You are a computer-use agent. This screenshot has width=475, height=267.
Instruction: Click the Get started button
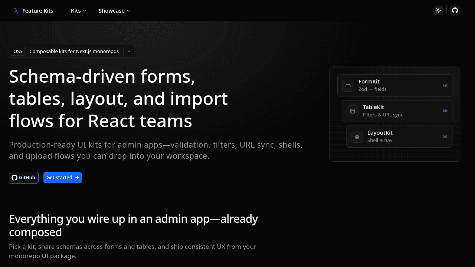[x=63, y=178]
